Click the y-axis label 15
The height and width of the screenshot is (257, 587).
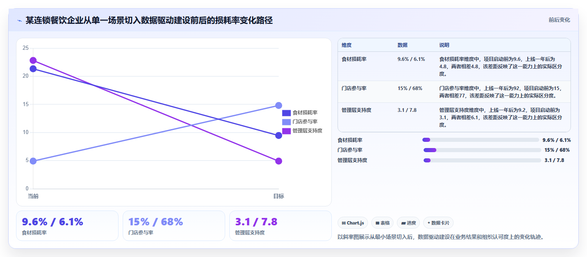(x=26, y=104)
